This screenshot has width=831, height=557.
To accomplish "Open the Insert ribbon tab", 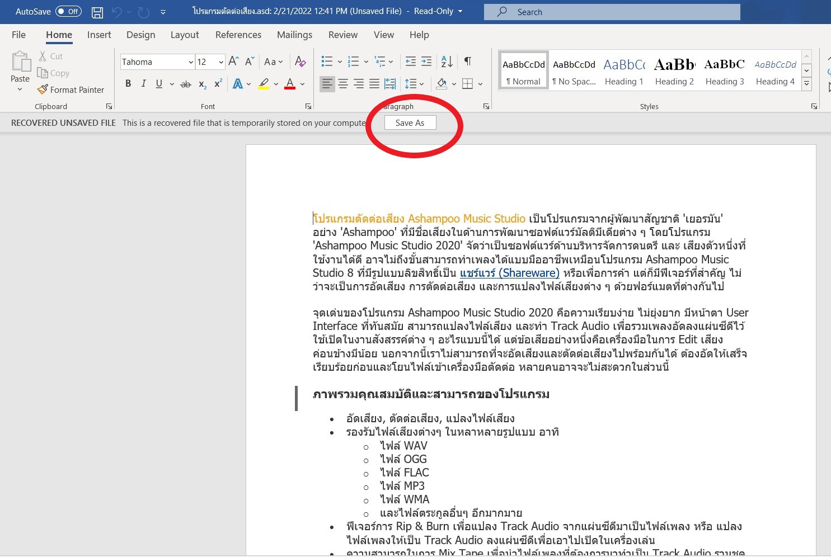I will point(99,35).
